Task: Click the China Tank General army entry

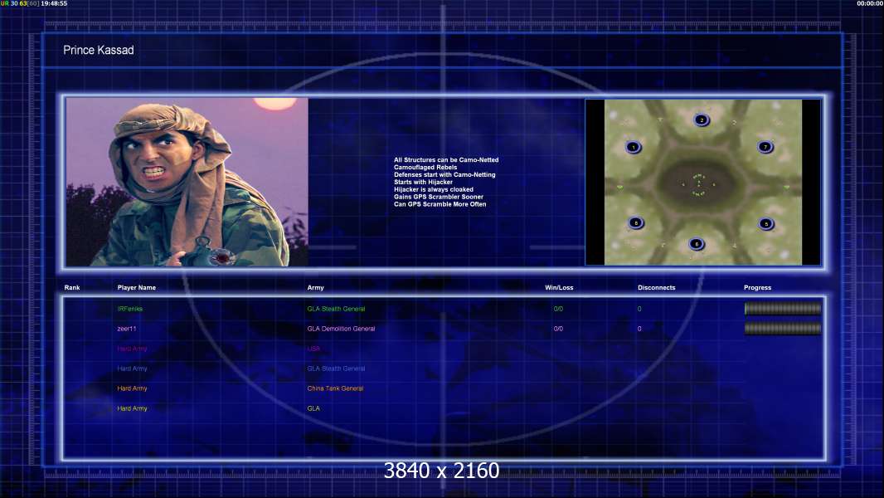Action: [x=335, y=388]
